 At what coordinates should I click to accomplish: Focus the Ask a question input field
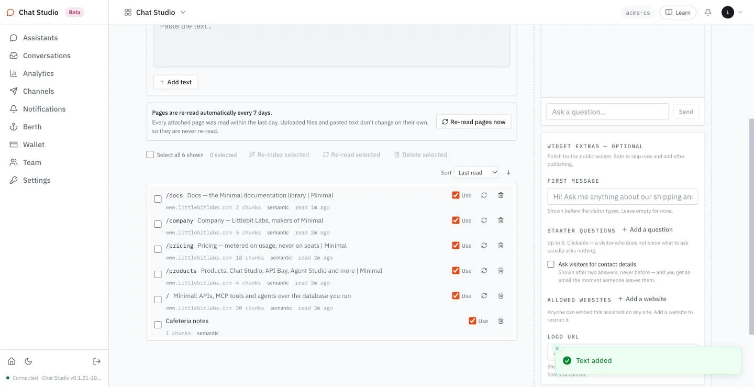[607, 112]
